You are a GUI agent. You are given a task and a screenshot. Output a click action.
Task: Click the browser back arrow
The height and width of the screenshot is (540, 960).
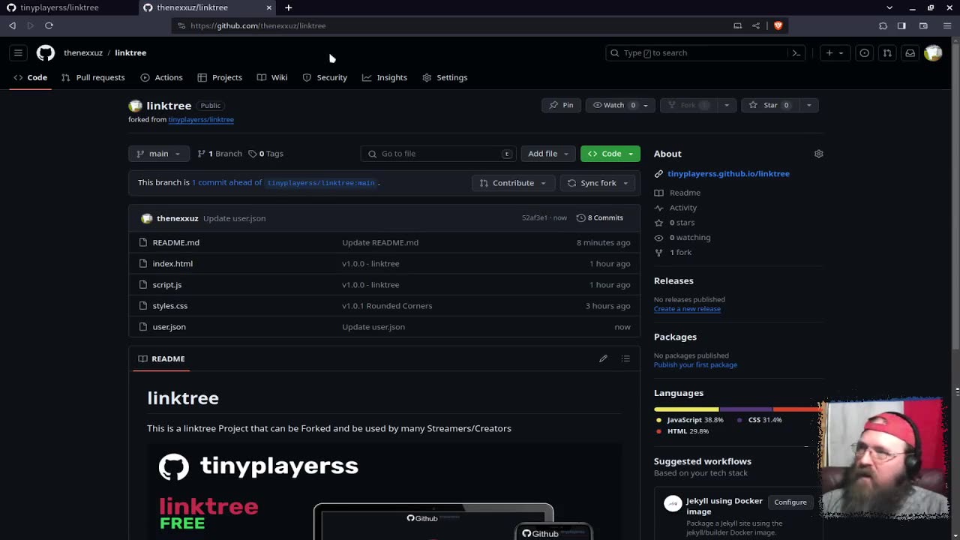pos(12,25)
